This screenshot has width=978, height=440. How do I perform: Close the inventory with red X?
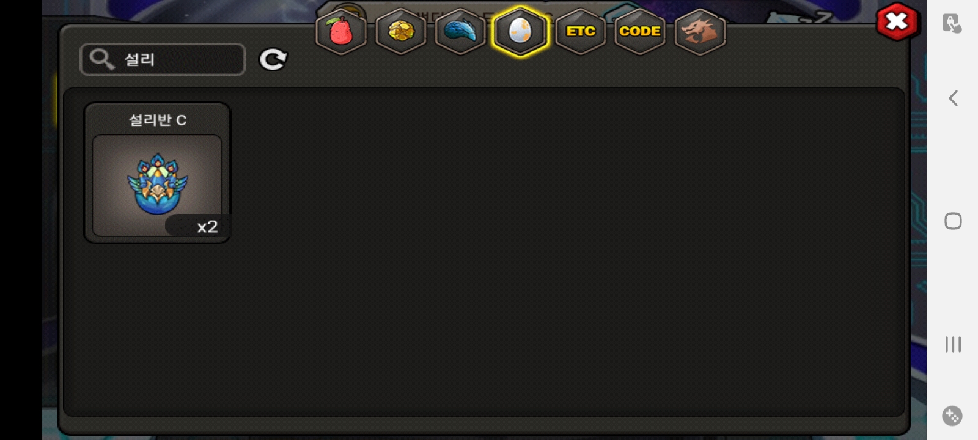[x=897, y=22]
